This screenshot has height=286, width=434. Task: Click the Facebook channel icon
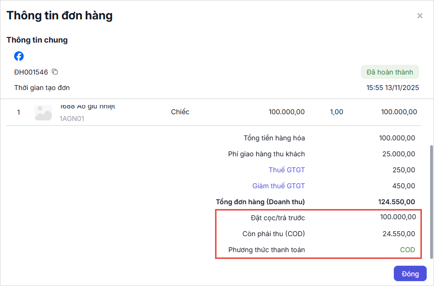[x=19, y=56]
